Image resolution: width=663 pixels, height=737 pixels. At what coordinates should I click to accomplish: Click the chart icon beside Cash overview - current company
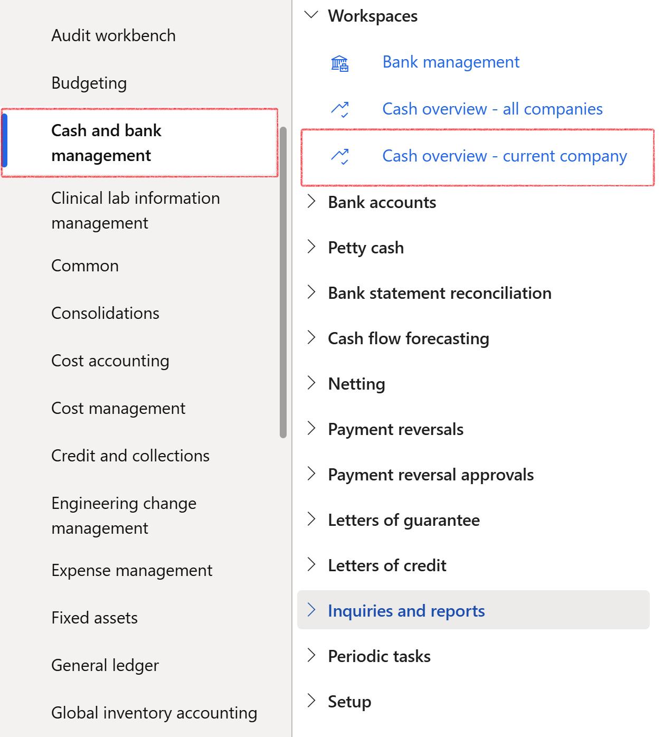coord(339,157)
